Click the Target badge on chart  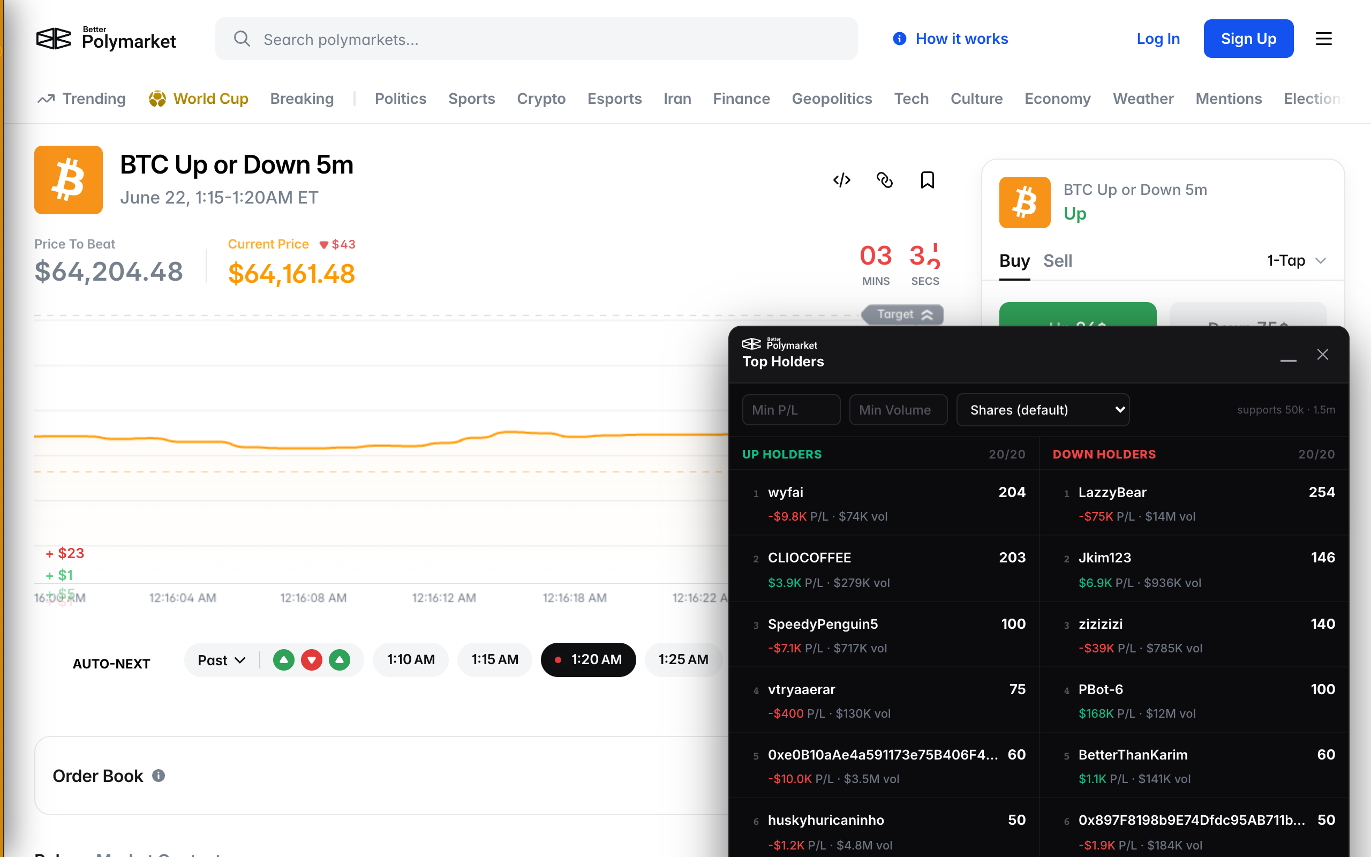902,314
